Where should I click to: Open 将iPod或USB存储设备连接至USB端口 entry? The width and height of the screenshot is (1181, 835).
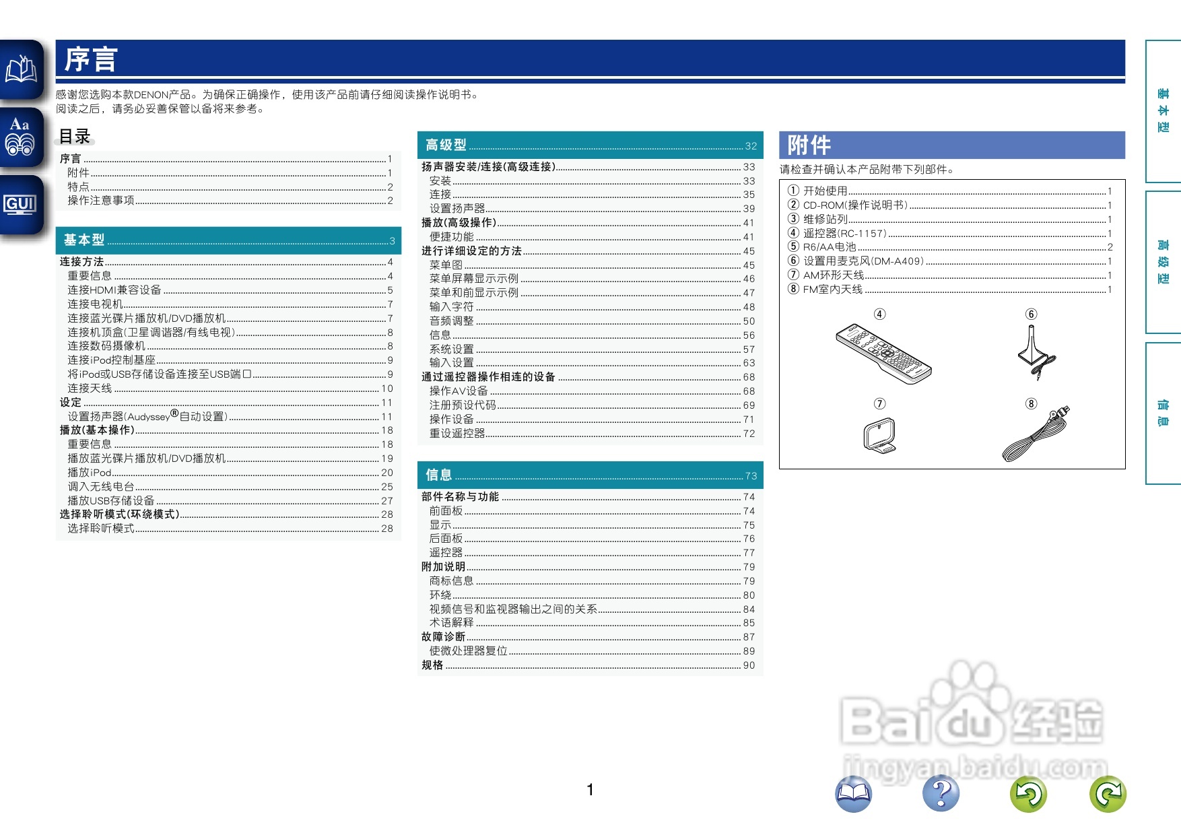tap(230, 374)
